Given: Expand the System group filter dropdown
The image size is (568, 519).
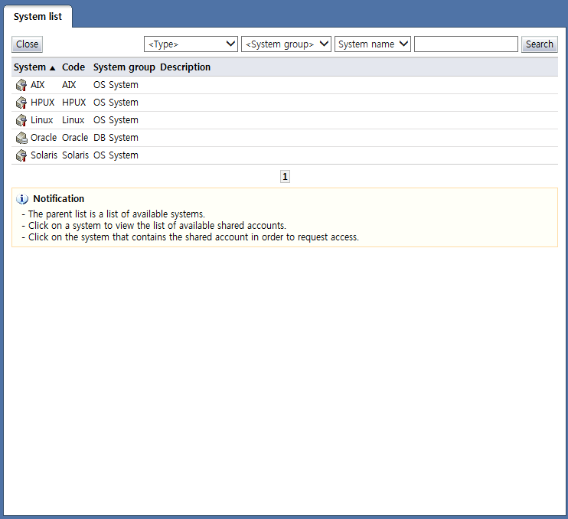Looking at the screenshot, I should (286, 44).
